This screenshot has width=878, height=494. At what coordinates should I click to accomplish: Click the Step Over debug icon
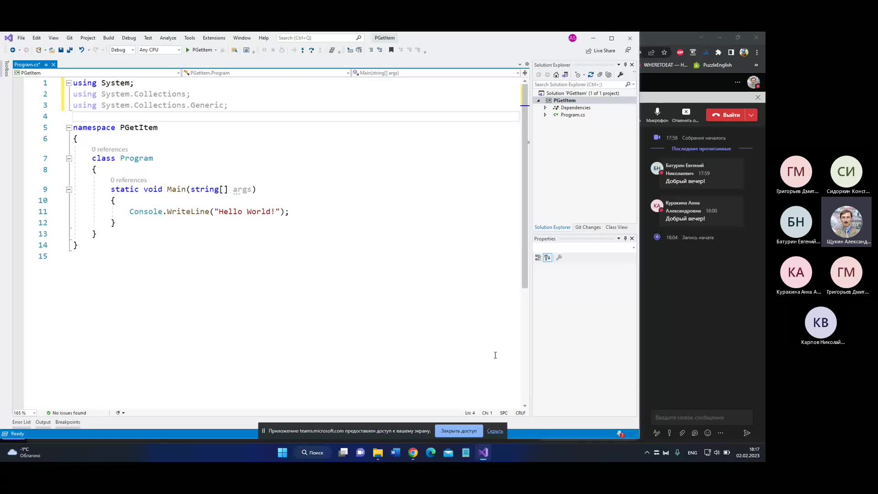[311, 50]
